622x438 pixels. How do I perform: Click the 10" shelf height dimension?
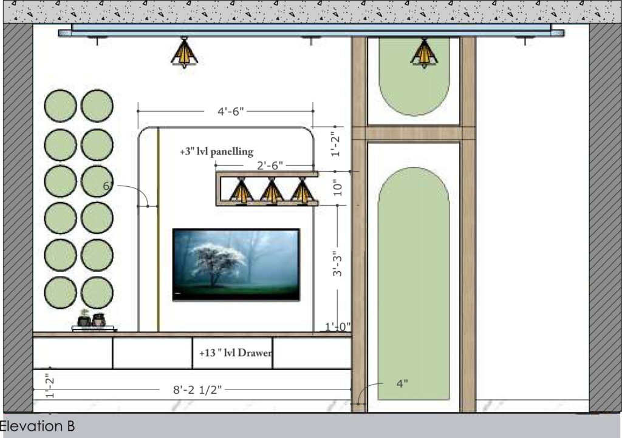338,189
